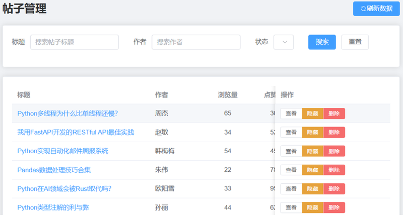This screenshot has width=403, height=216.
Task: Click the 重置 reset button
Action: (x=355, y=42)
